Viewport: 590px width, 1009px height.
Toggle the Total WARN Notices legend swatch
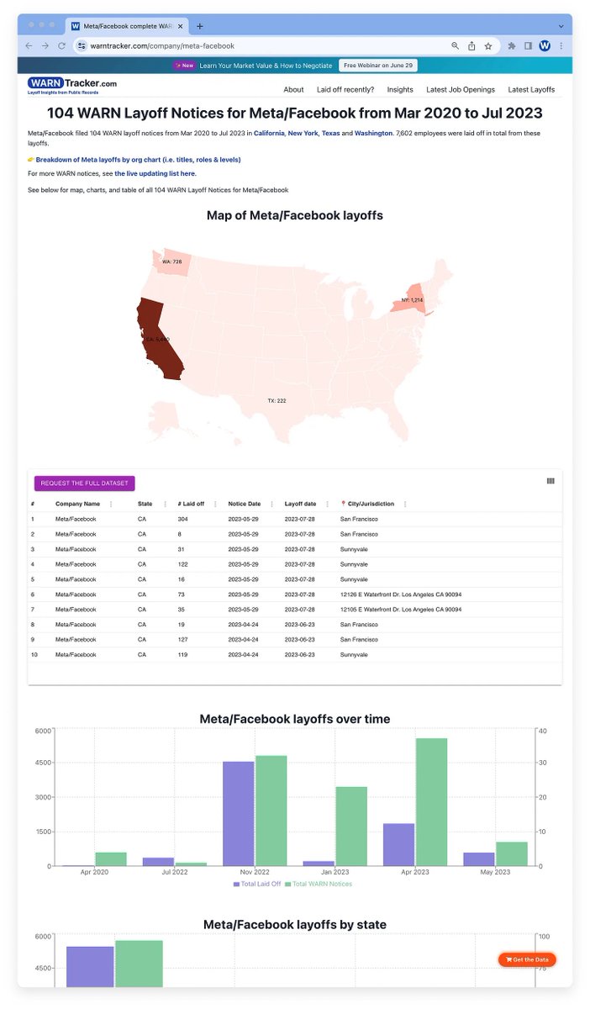[289, 885]
